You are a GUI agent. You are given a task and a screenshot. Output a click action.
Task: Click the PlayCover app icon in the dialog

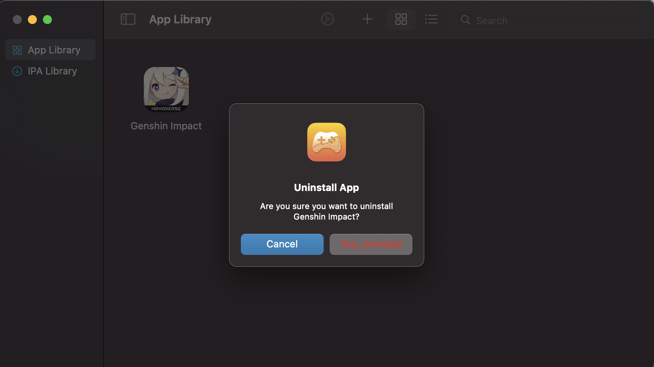326,142
